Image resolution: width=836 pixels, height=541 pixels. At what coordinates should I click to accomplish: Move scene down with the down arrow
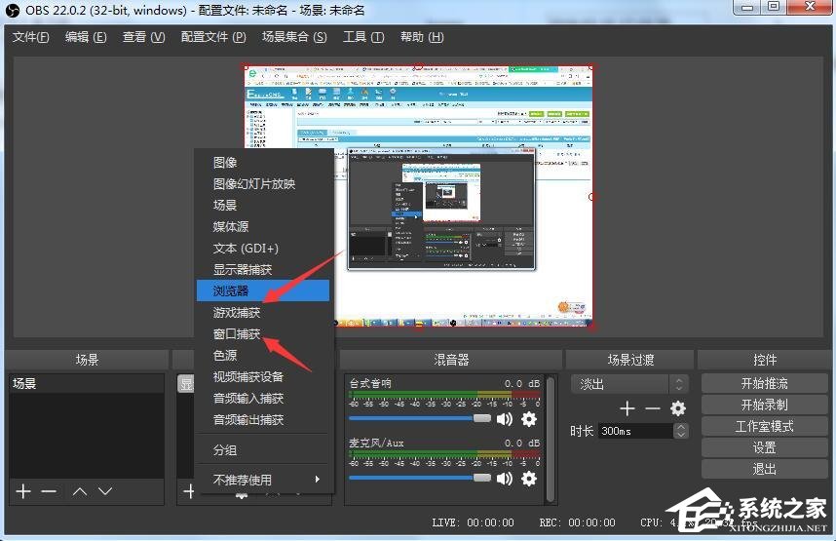pyautogui.click(x=105, y=491)
